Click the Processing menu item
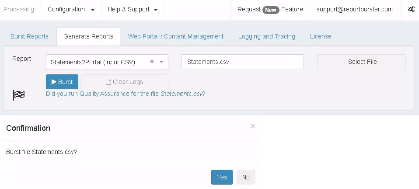Screen dimensions: 419x189 pyautogui.click(x=19, y=9)
